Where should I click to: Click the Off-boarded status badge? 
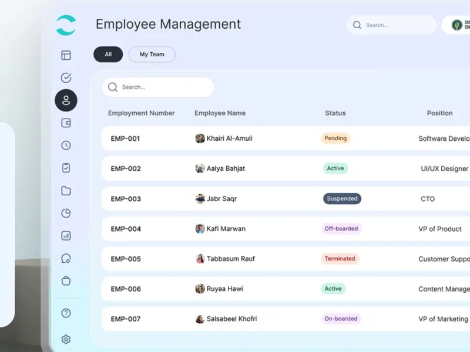coord(341,229)
